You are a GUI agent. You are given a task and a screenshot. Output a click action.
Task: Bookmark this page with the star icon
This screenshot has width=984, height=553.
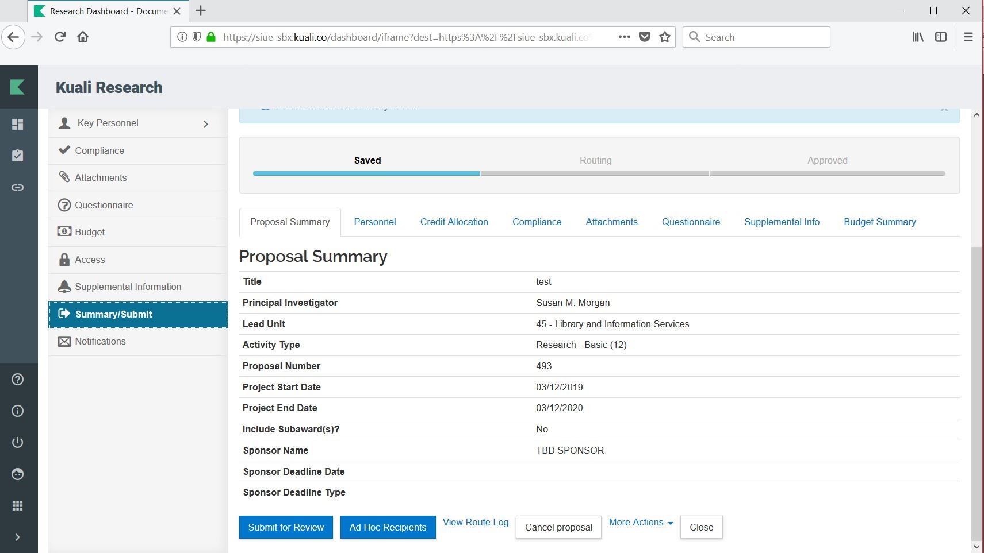click(665, 37)
